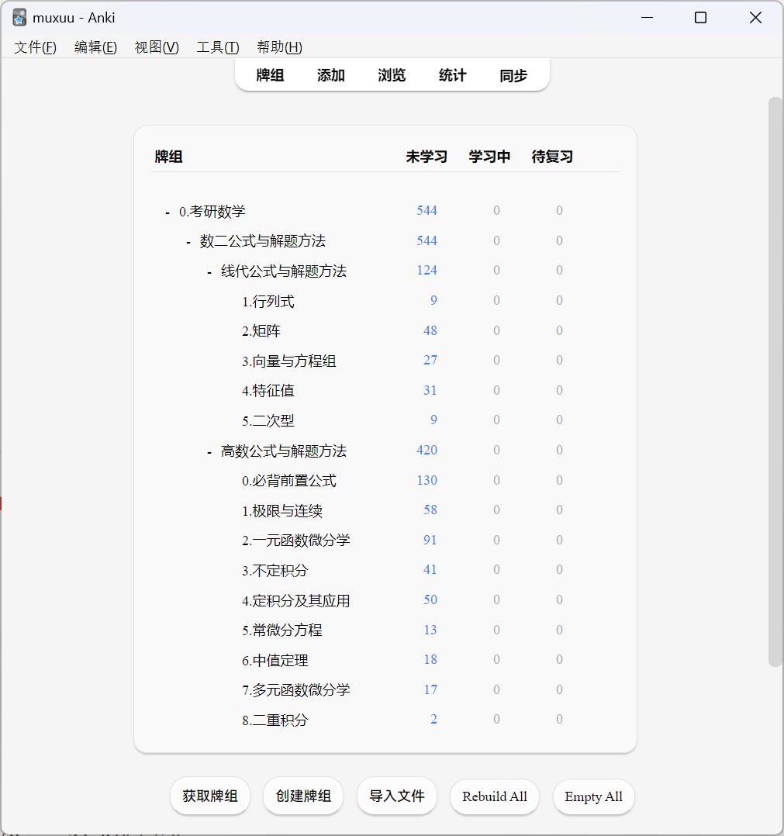Open the 浏览 card browser
Image resolution: width=784 pixels, height=836 pixels.
tap(392, 75)
